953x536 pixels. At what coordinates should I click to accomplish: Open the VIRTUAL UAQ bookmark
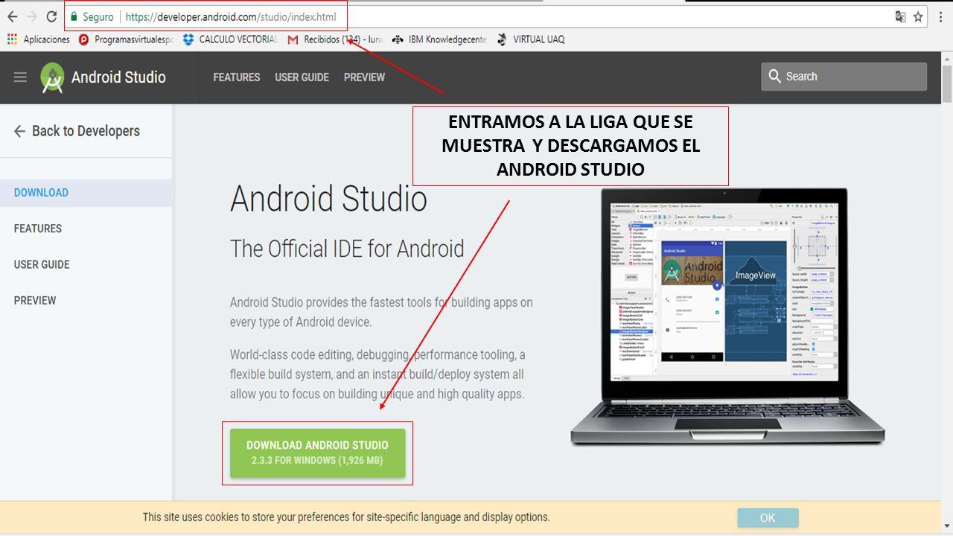[x=531, y=39]
